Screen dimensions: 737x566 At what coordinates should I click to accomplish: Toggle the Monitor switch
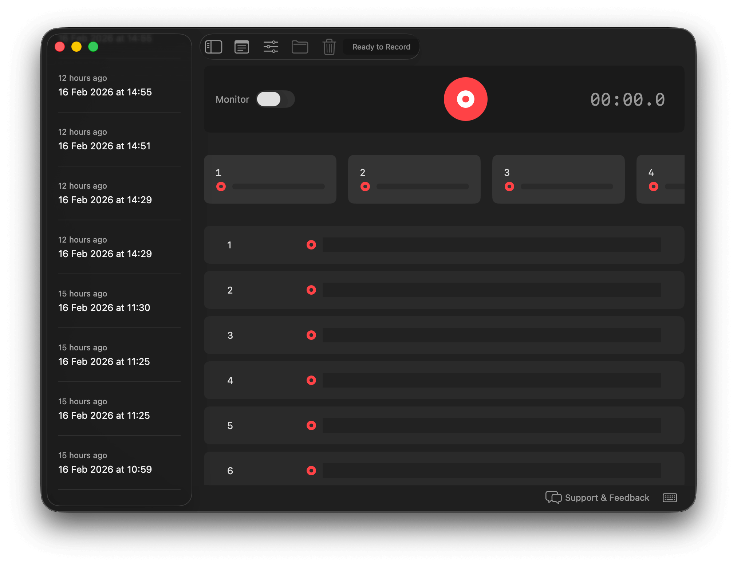275,99
